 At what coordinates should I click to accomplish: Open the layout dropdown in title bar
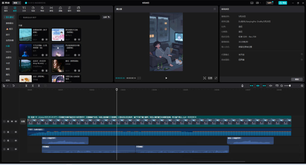[x=258, y=3]
